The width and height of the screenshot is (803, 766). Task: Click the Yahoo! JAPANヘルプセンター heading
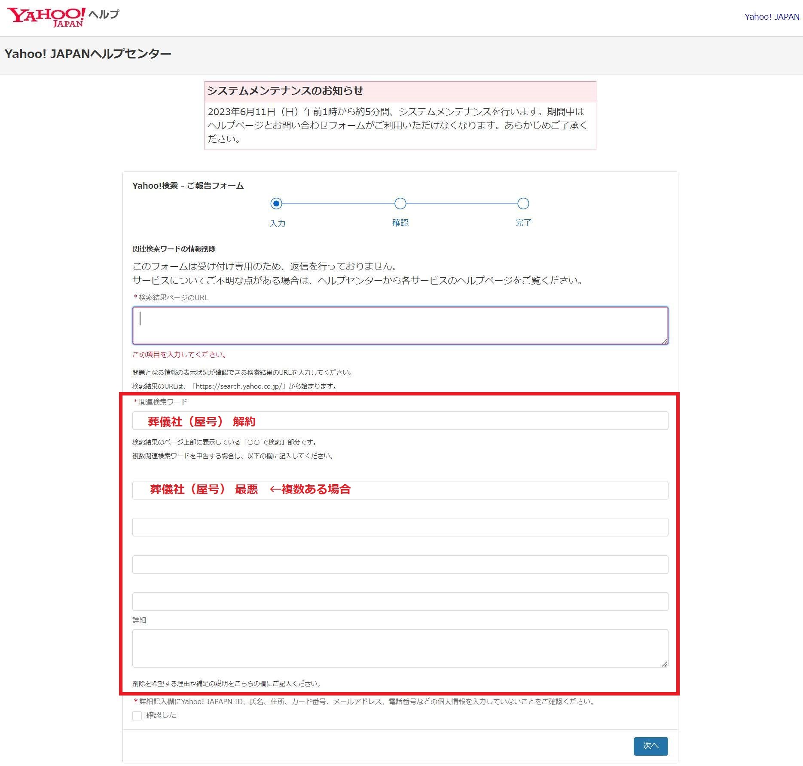pos(88,54)
